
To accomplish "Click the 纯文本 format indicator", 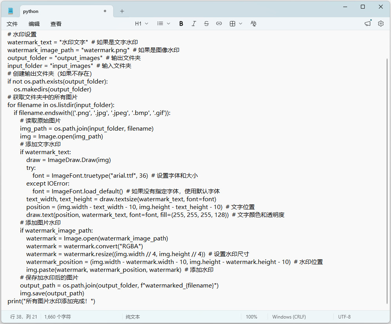I will (x=133, y=317).
